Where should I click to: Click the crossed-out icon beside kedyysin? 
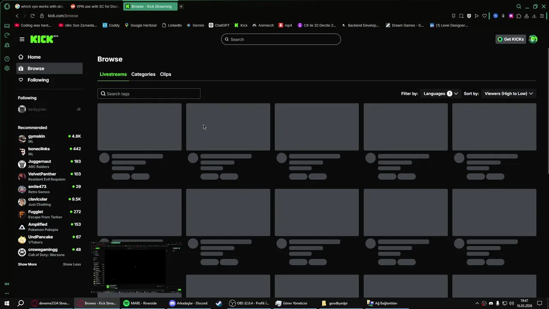pyautogui.click(x=78, y=109)
